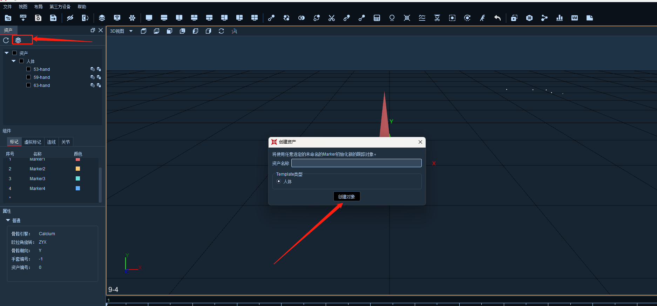
Task: Click the CAP capture download icon
Action: coord(23,18)
